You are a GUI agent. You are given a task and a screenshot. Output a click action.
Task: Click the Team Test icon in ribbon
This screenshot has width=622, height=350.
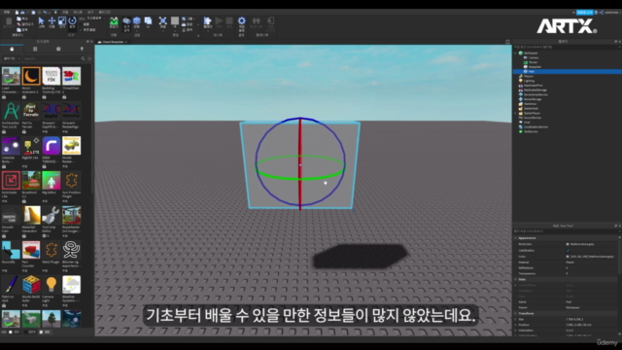point(257,20)
